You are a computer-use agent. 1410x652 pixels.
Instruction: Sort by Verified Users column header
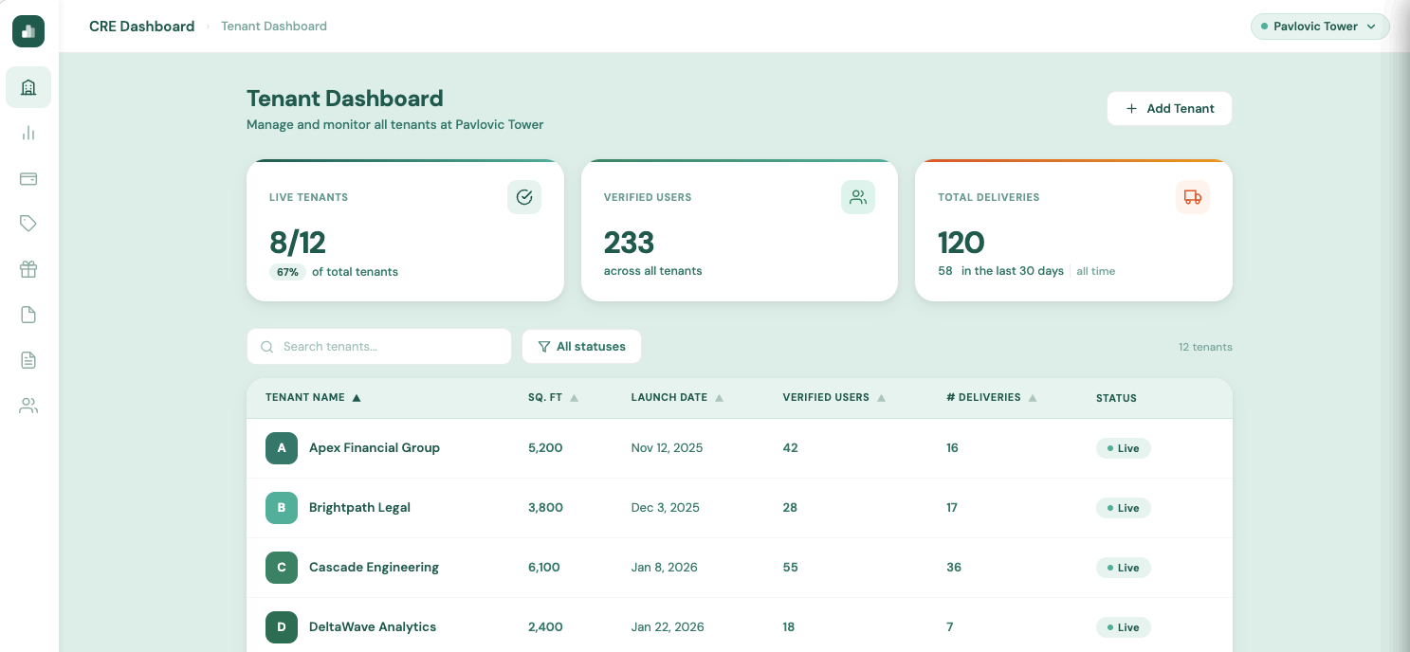click(x=833, y=398)
